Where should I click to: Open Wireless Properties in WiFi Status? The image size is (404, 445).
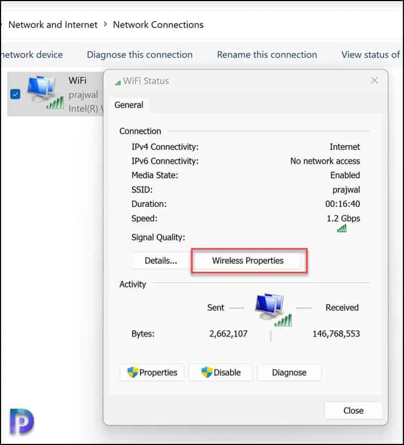point(248,261)
